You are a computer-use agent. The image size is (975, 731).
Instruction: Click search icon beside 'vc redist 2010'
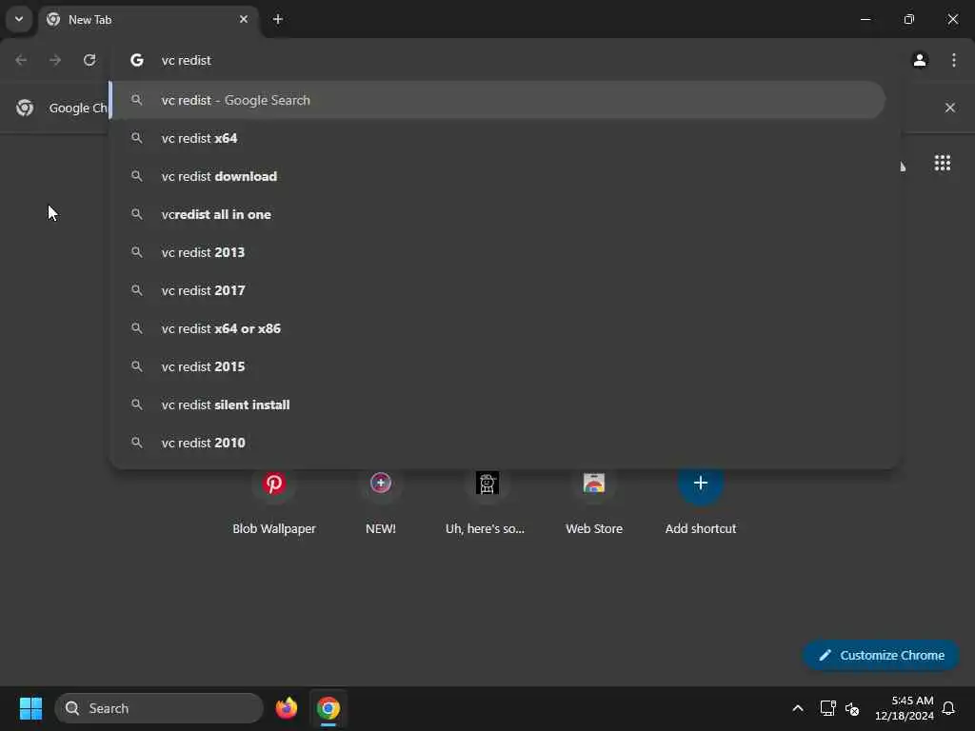pyautogui.click(x=137, y=443)
